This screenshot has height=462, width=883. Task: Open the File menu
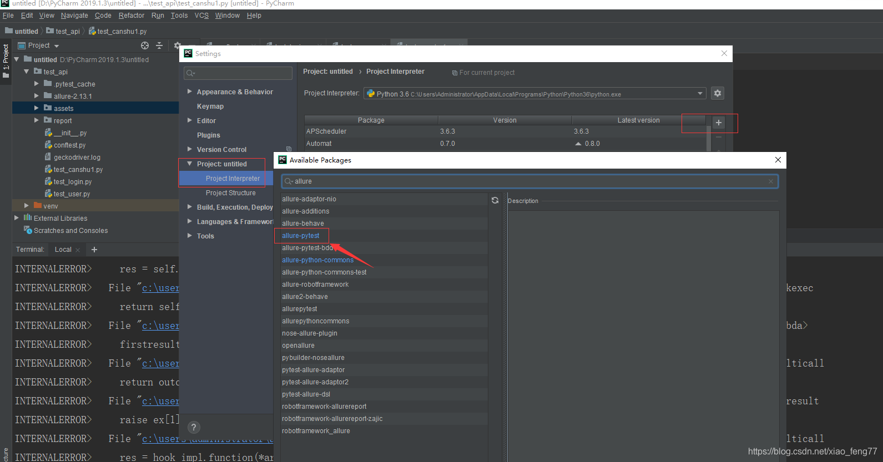8,16
